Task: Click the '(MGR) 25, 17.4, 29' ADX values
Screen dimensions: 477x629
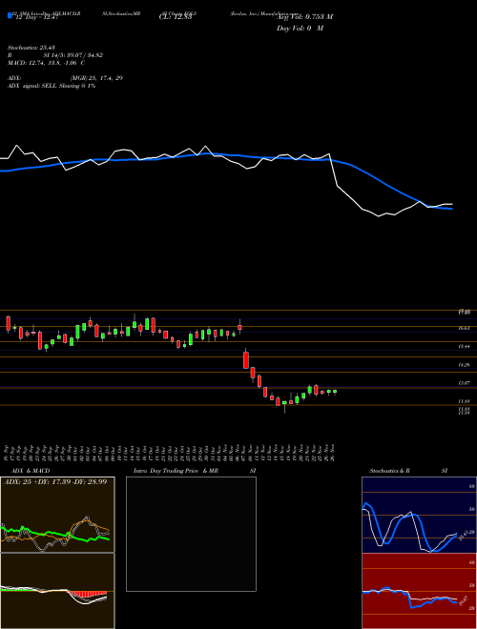Action: click(x=96, y=78)
